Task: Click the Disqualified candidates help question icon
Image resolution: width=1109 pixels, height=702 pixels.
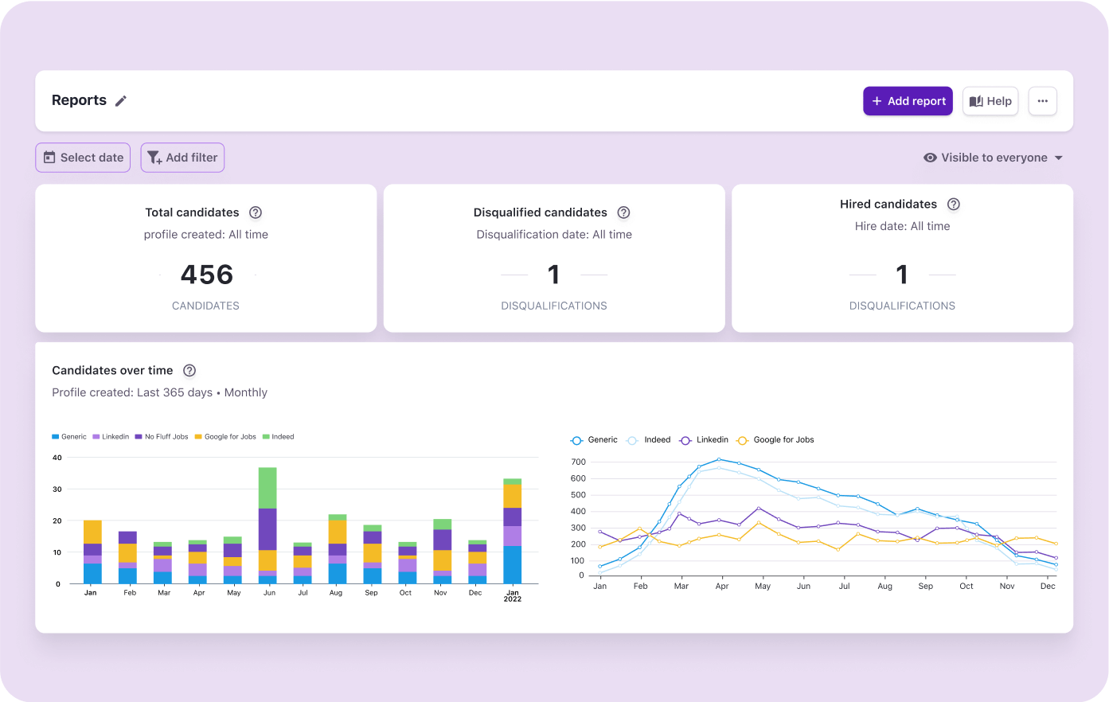Action: [624, 213]
